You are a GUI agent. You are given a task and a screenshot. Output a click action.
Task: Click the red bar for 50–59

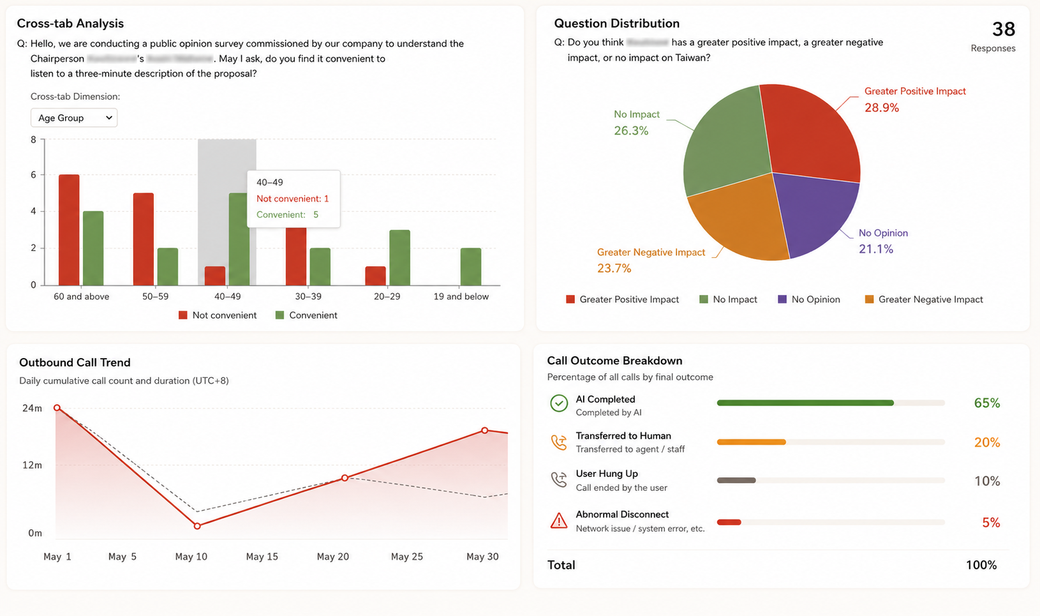point(144,239)
